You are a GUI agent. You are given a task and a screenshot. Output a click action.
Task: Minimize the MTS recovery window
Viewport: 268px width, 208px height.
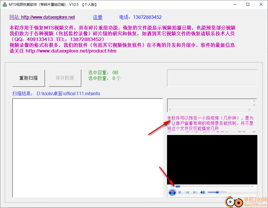tap(235, 4)
